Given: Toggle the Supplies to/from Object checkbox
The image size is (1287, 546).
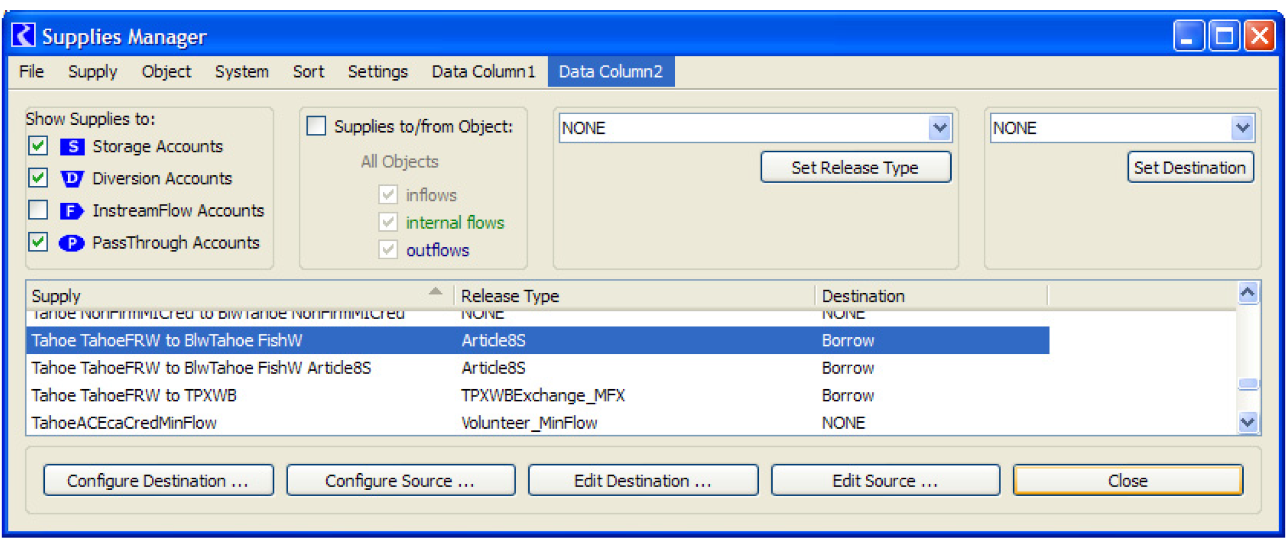Looking at the screenshot, I should (x=316, y=126).
